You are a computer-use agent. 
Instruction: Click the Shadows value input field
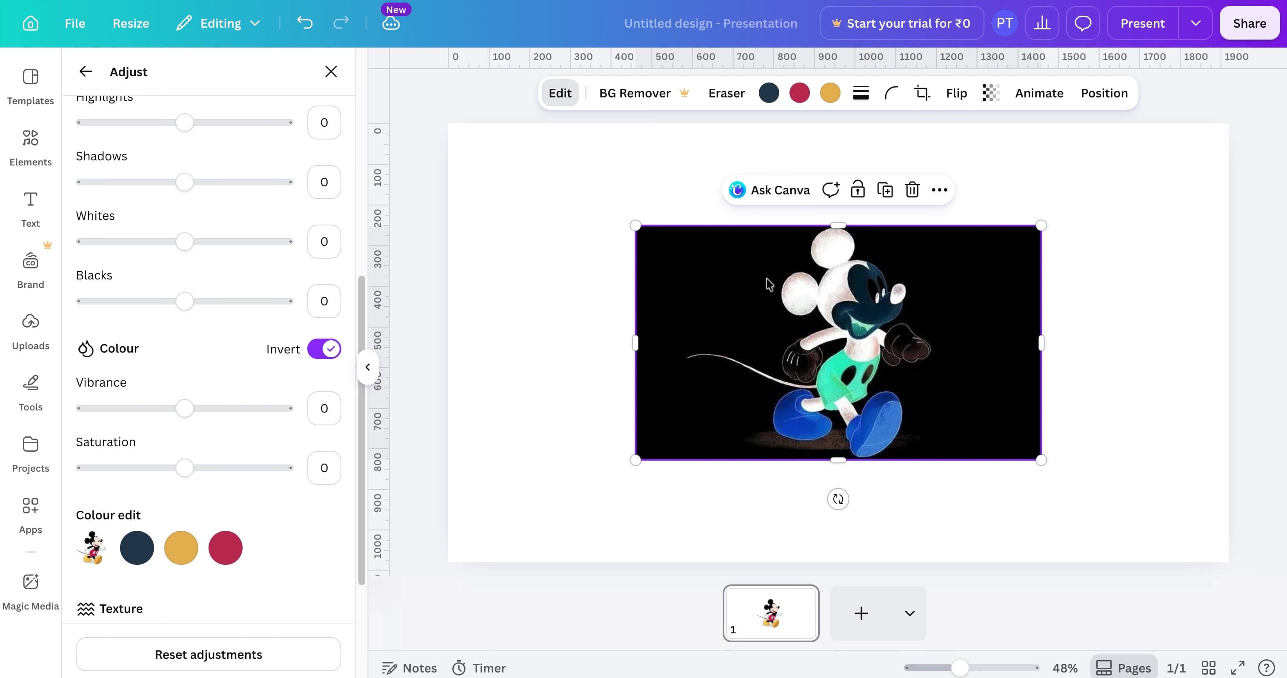click(x=324, y=182)
